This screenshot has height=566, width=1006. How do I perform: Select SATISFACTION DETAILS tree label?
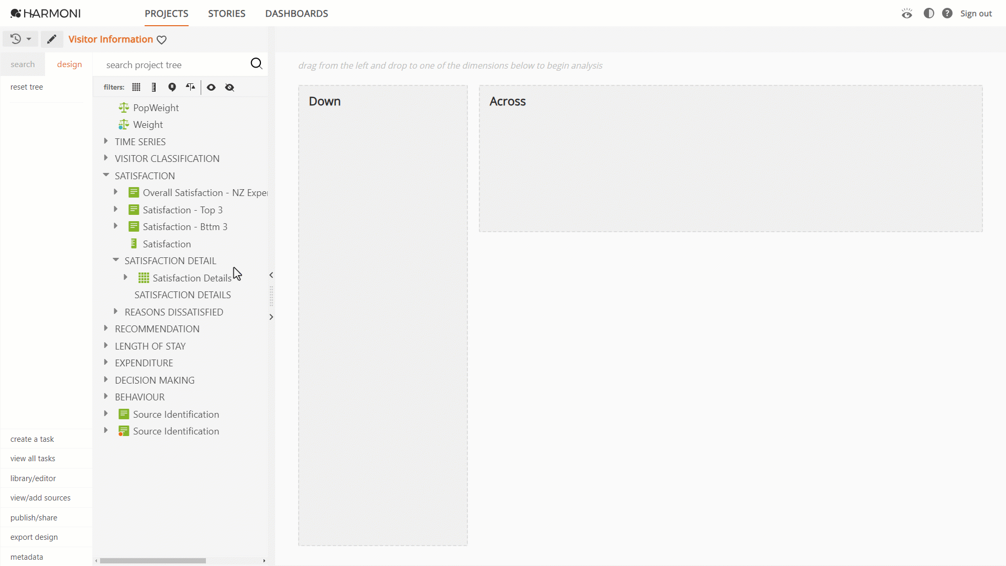pos(182,295)
